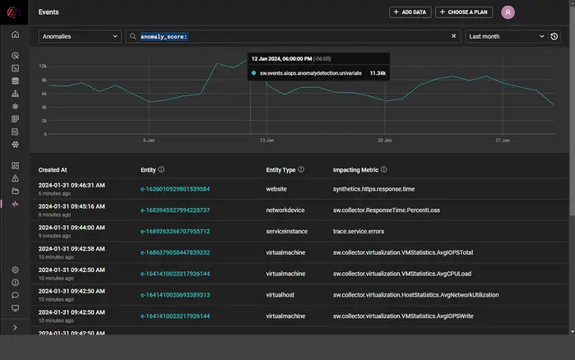Click the search magnifier icon
This screenshot has width=575, height=360.
point(133,36)
